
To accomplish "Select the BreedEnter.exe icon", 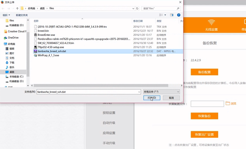I will [x=35, y=35].
